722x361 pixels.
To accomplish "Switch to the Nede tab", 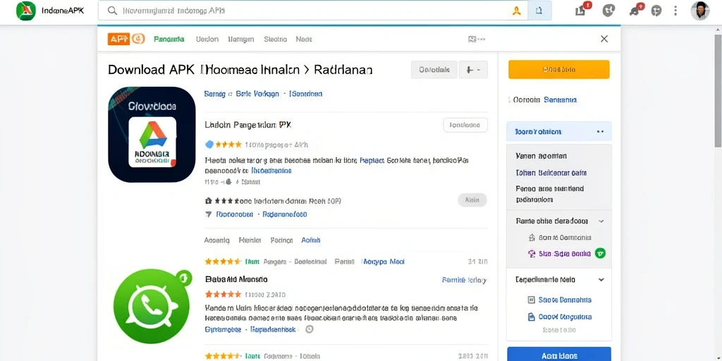I will coord(304,39).
